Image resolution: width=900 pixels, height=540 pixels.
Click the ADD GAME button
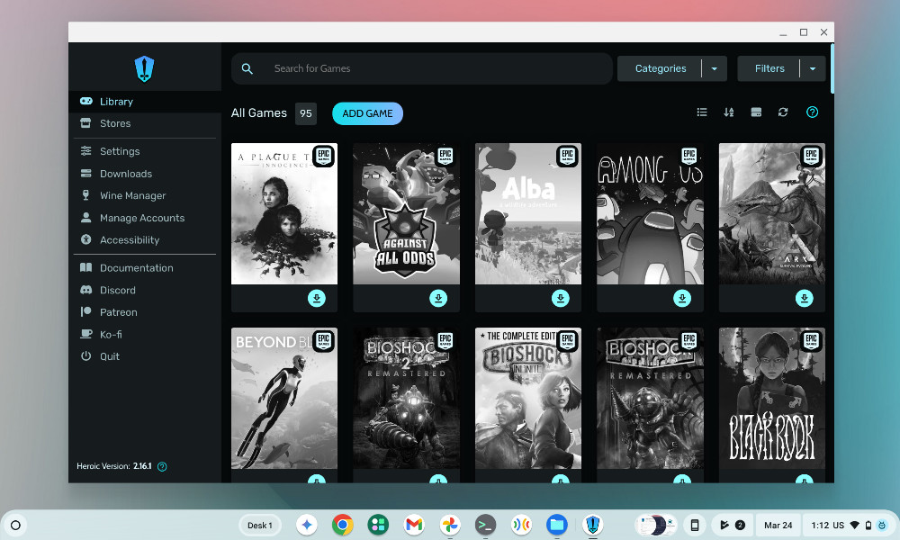pos(367,113)
